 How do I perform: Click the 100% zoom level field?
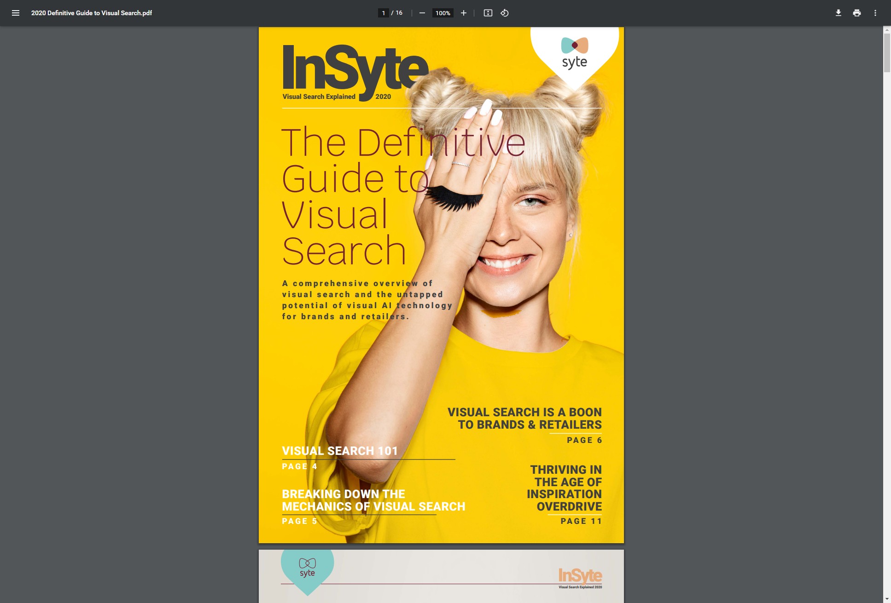tap(443, 13)
